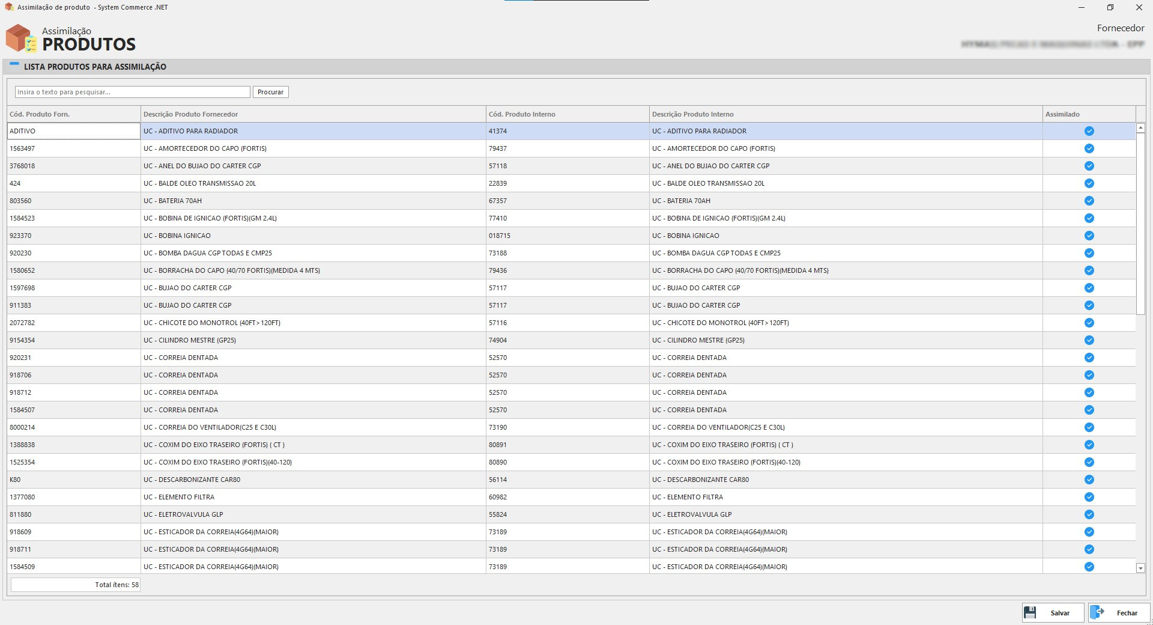This screenshot has width=1153, height=625.
Task: Click the floppy disk icon on Salvar
Action: 1030,612
